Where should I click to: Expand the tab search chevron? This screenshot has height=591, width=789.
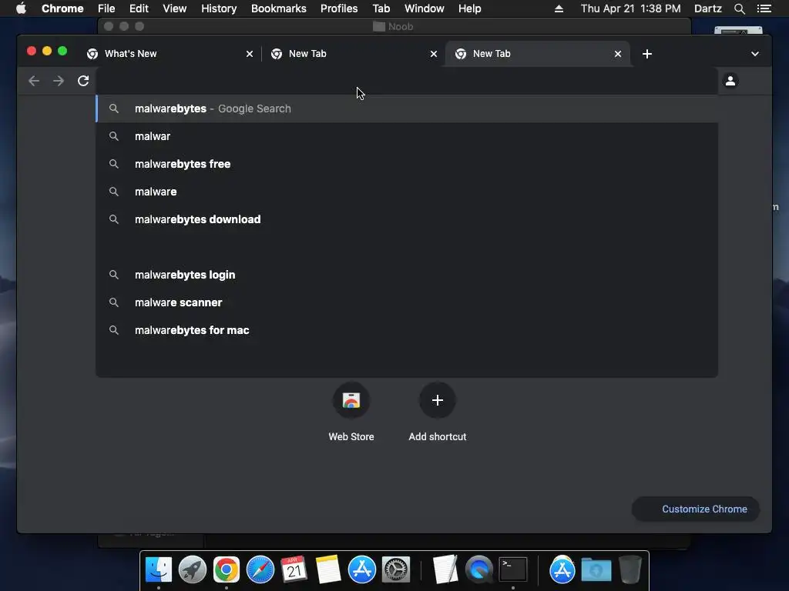point(755,54)
